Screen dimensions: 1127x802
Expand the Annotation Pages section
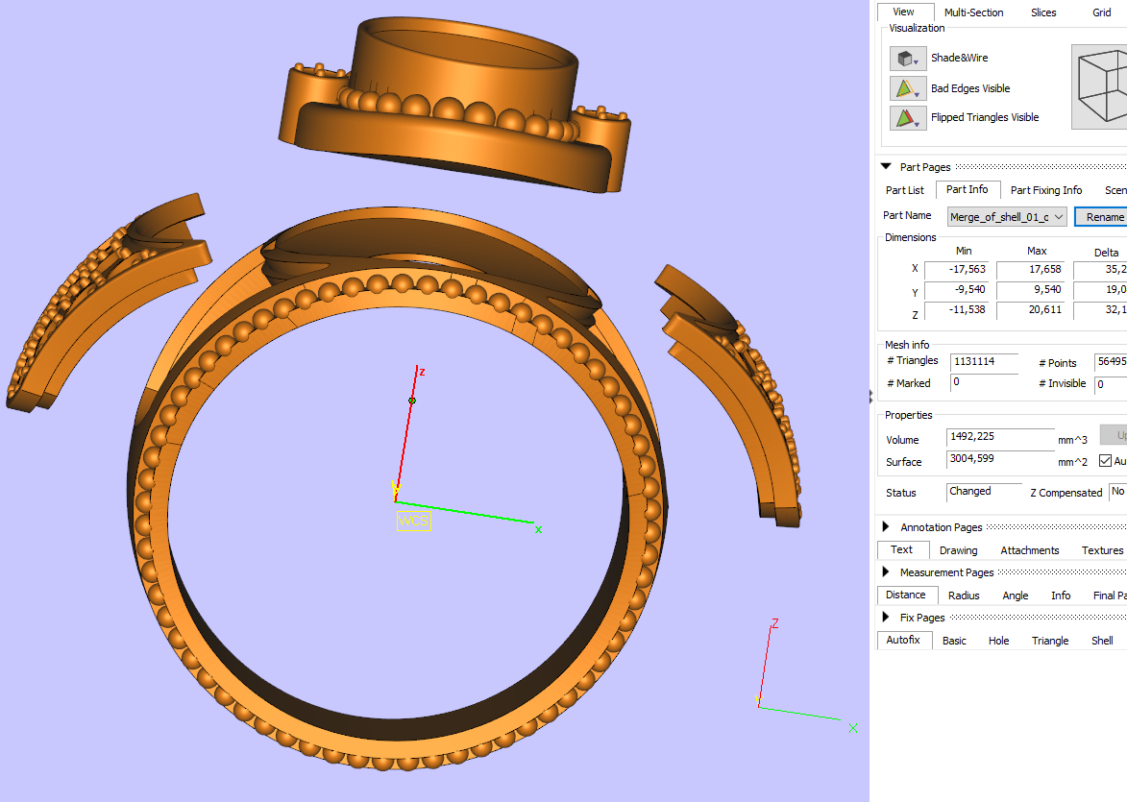click(x=886, y=526)
